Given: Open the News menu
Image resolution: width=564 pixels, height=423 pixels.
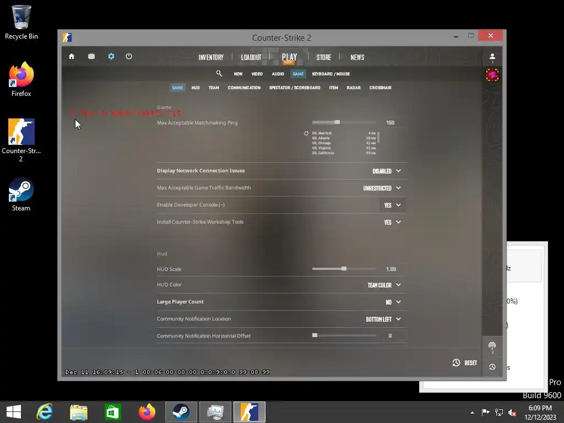Looking at the screenshot, I should point(357,57).
